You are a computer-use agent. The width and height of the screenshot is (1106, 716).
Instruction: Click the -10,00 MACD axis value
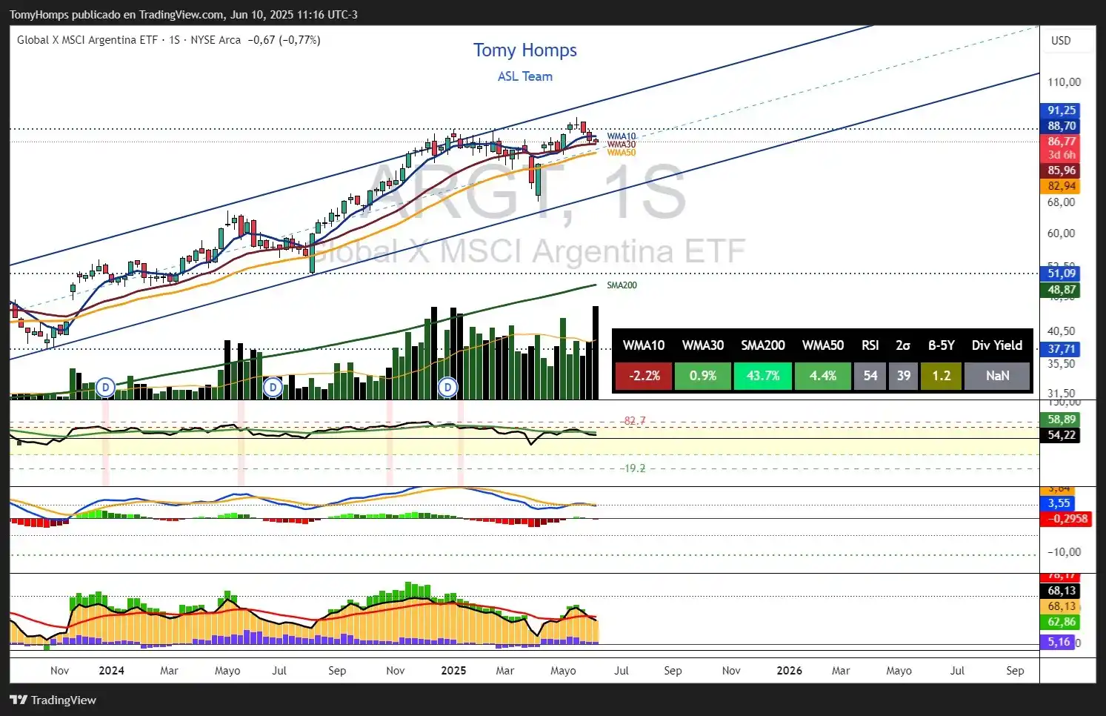1064,552
